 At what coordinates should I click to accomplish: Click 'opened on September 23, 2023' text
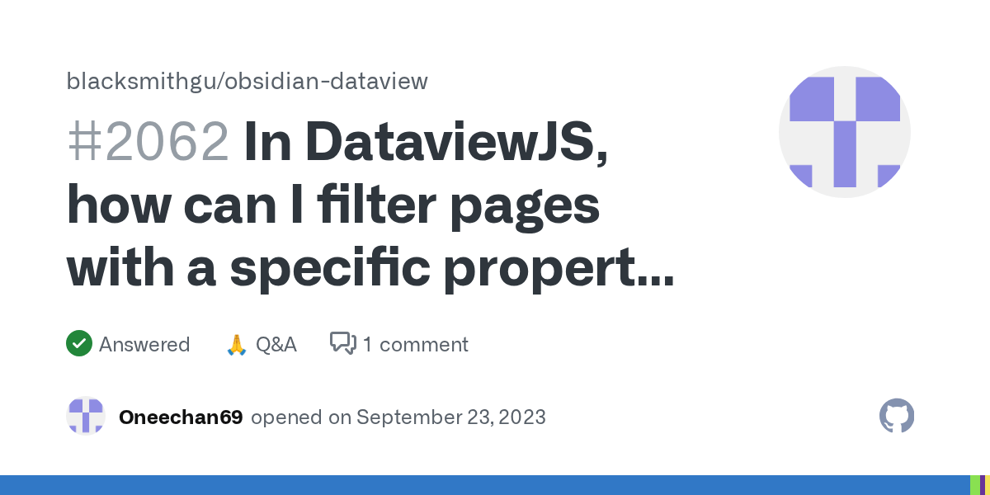[398, 417]
